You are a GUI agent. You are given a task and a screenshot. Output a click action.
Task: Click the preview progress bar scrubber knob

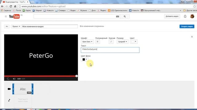76,76
